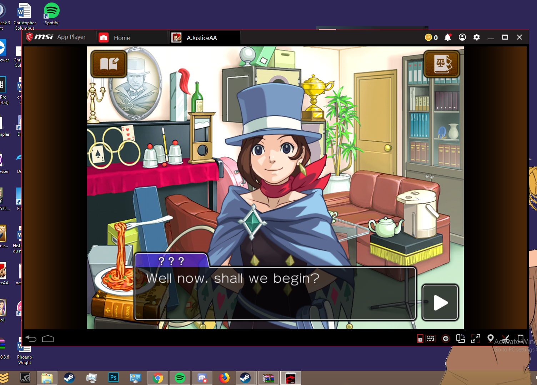Screen dimensions: 537x385
Task: Open Christopher Columbus Word document
Action: click(25, 17)
